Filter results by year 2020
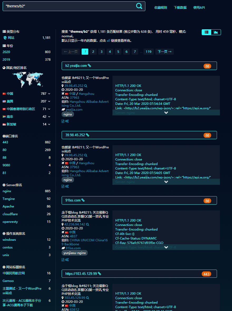This screenshot has height=311, width=232. point(6,52)
